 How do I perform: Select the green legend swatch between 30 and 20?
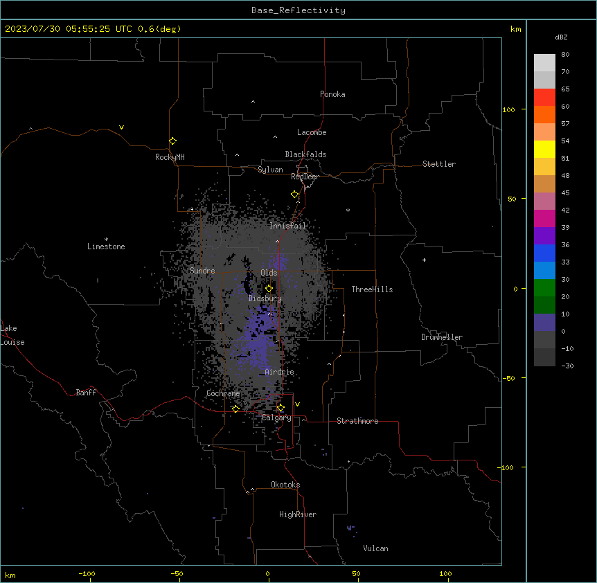coord(544,288)
